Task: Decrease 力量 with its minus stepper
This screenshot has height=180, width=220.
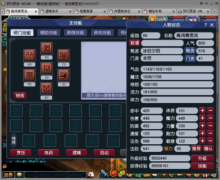Action: (211, 126)
